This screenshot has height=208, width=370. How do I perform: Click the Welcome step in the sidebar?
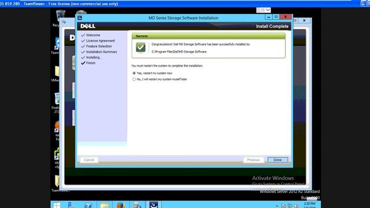pos(93,35)
